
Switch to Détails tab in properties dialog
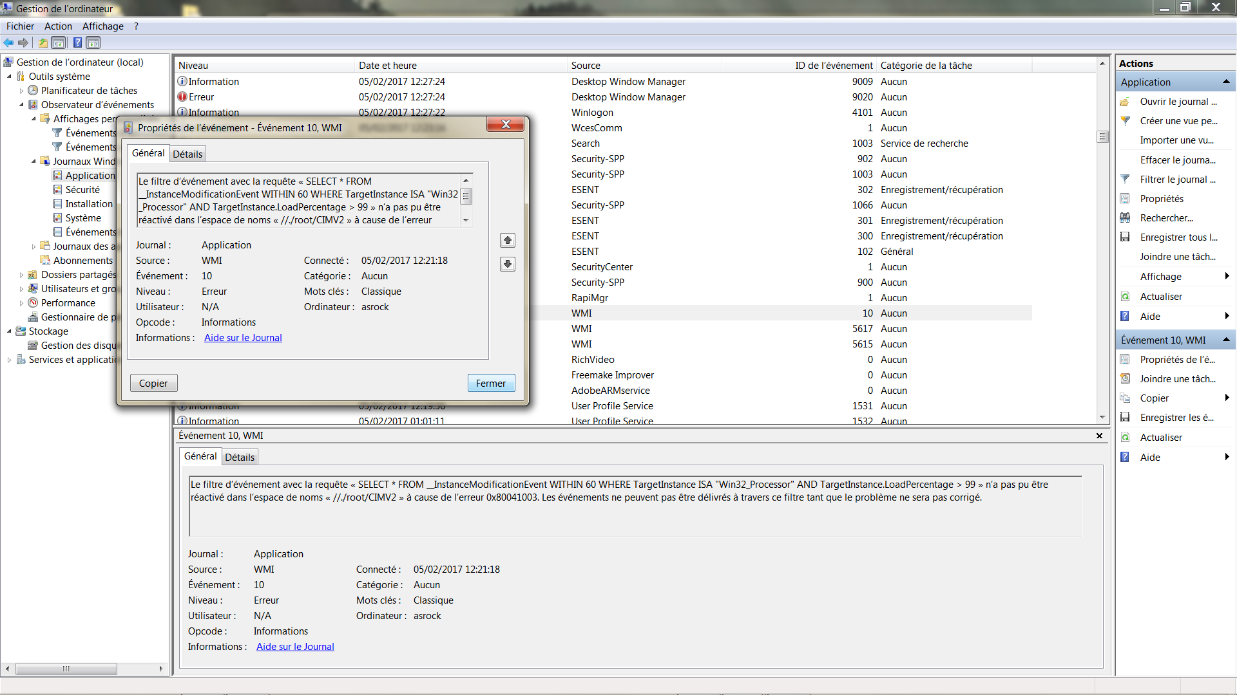(x=187, y=154)
